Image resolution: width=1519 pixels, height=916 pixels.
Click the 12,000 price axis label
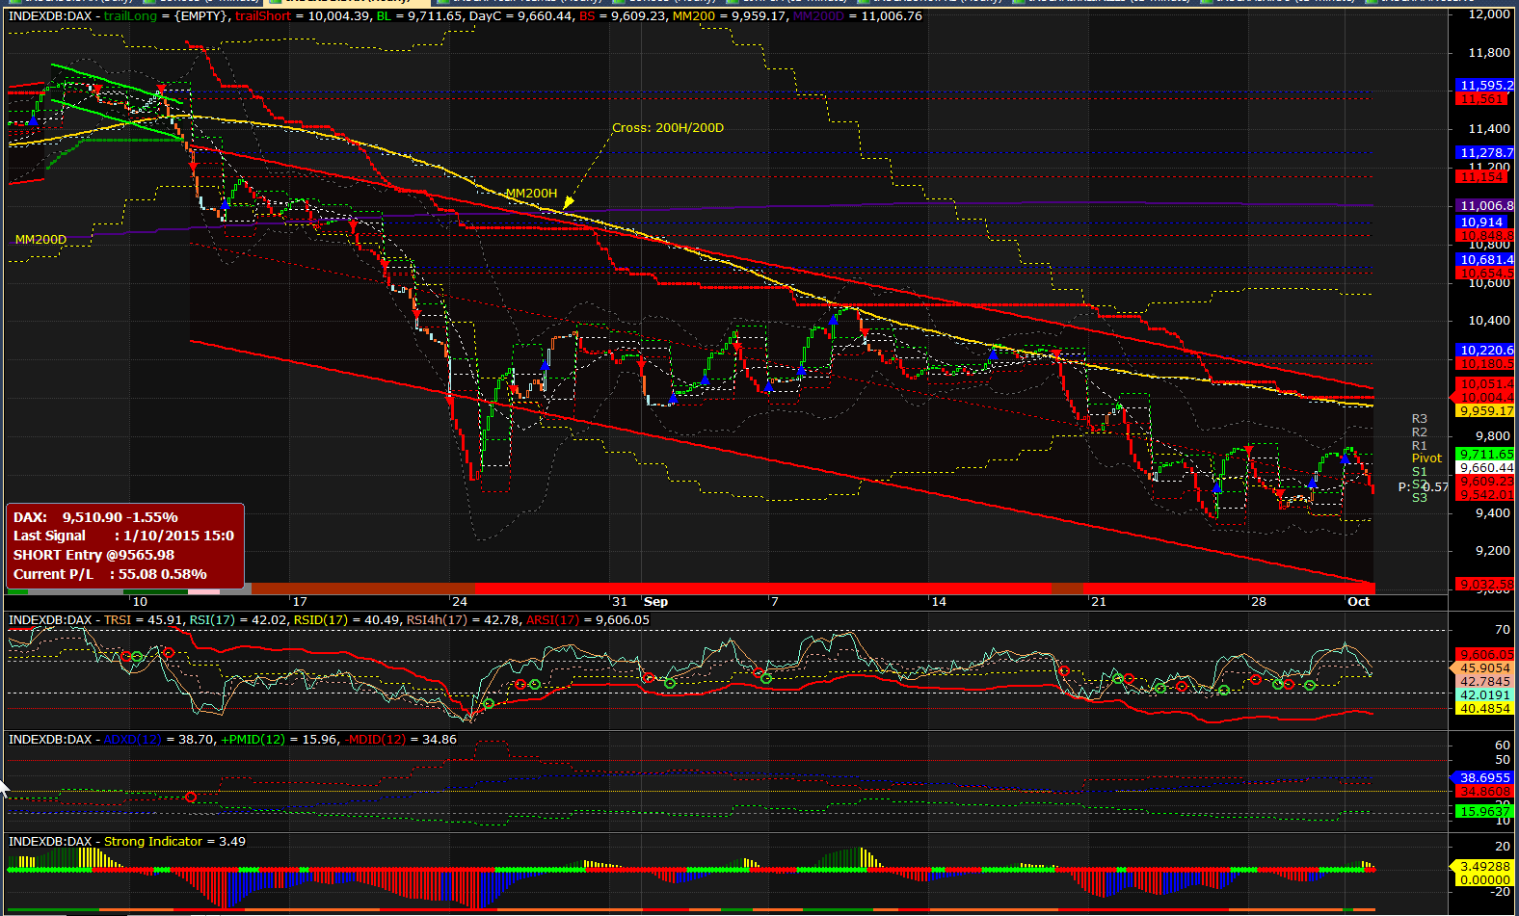point(1489,13)
